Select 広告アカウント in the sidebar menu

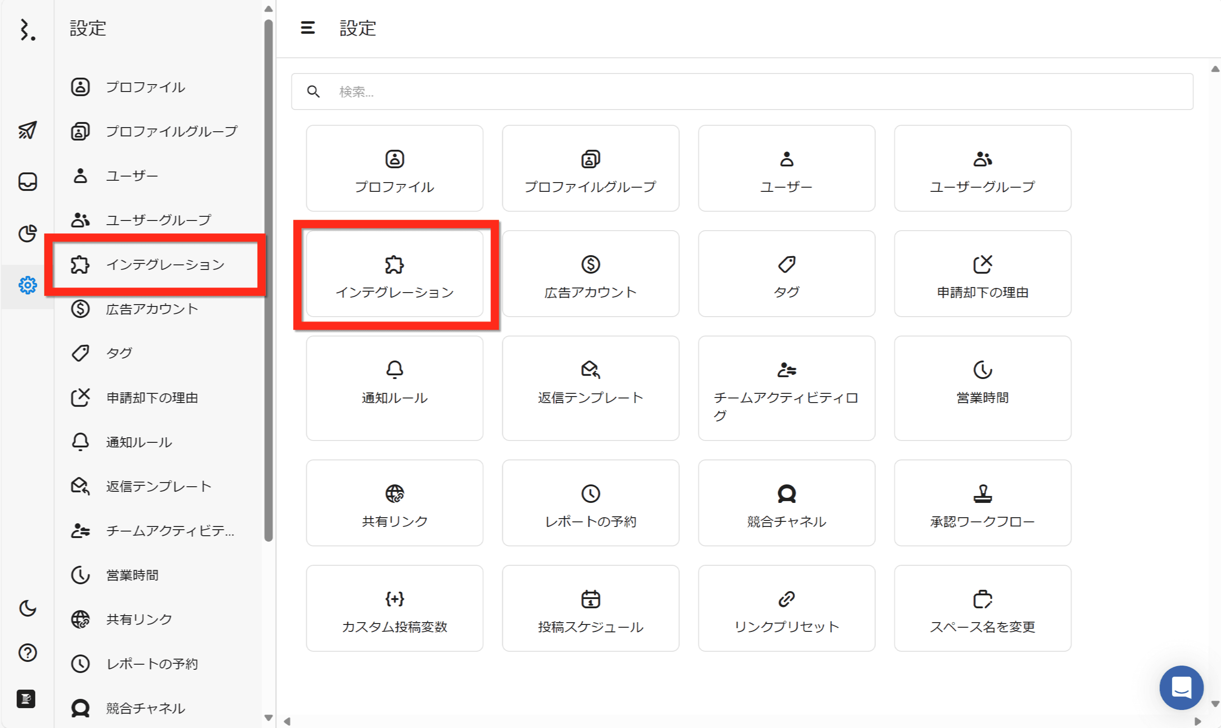(x=152, y=309)
